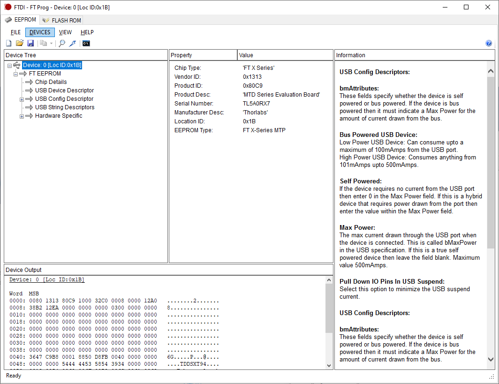Click the greyed copy pages icon
499x384 pixels.
[44, 43]
